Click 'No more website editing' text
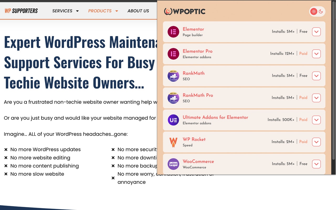336x210 pixels. (x=40, y=158)
